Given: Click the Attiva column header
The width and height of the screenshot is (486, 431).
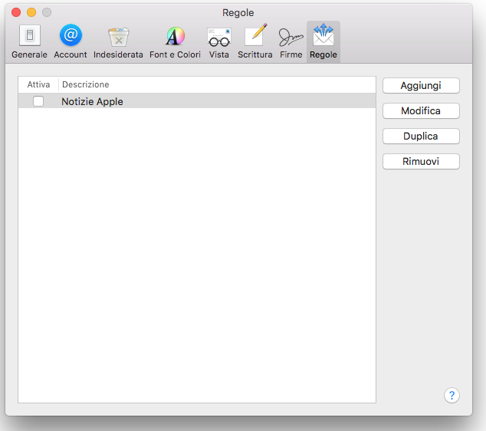Looking at the screenshot, I should click(x=38, y=84).
